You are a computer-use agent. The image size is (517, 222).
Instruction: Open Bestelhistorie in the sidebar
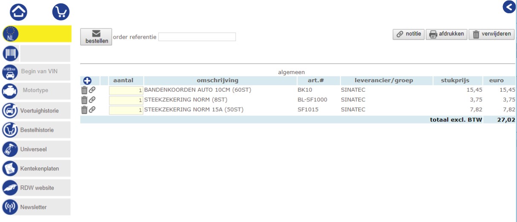(x=36, y=130)
